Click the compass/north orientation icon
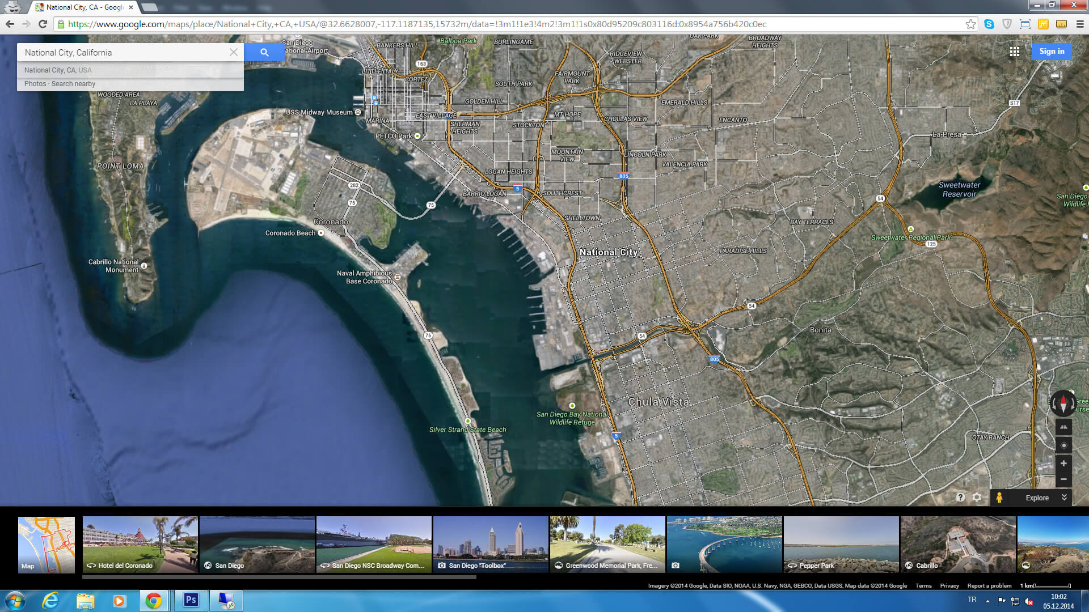The height and width of the screenshot is (612, 1089). click(x=1063, y=403)
